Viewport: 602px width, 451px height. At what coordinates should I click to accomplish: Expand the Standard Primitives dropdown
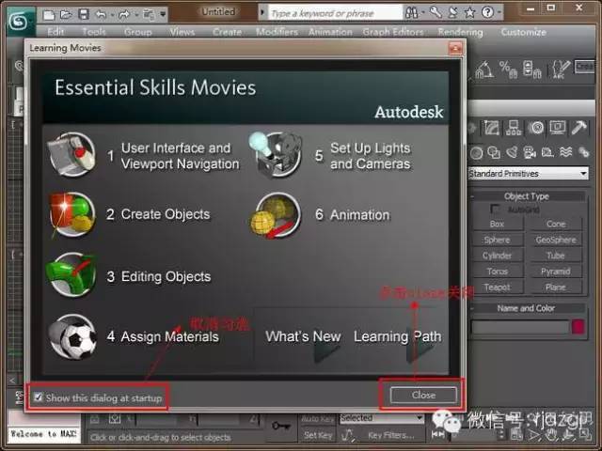pyautogui.click(x=583, y=174)
